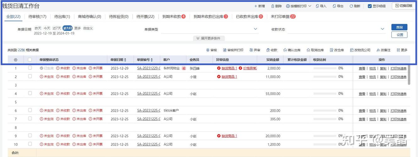The height and width of the screenshot is (157, 418).
Task: Click the 未收款 status in row 2
Action: coord(63,77)
